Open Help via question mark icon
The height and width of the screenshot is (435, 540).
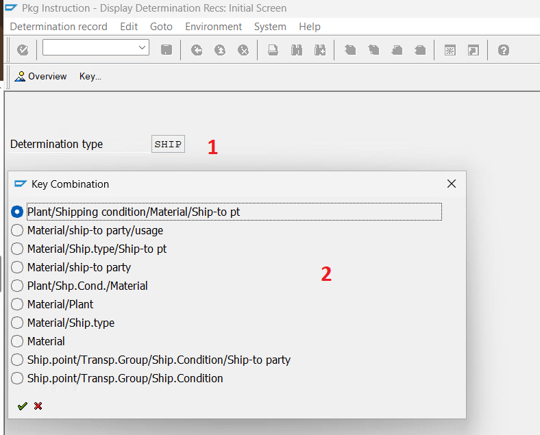pyautogui.click(x=504, y=50)
